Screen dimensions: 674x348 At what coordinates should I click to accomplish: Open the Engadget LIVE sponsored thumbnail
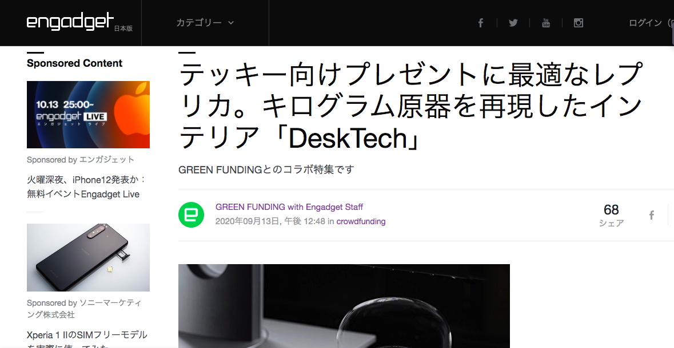(88, 115)
